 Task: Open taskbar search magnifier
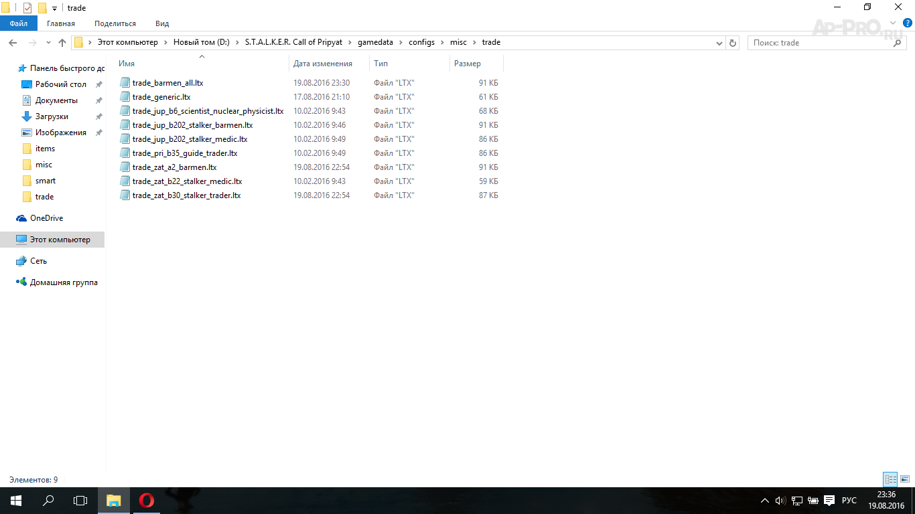48,501
